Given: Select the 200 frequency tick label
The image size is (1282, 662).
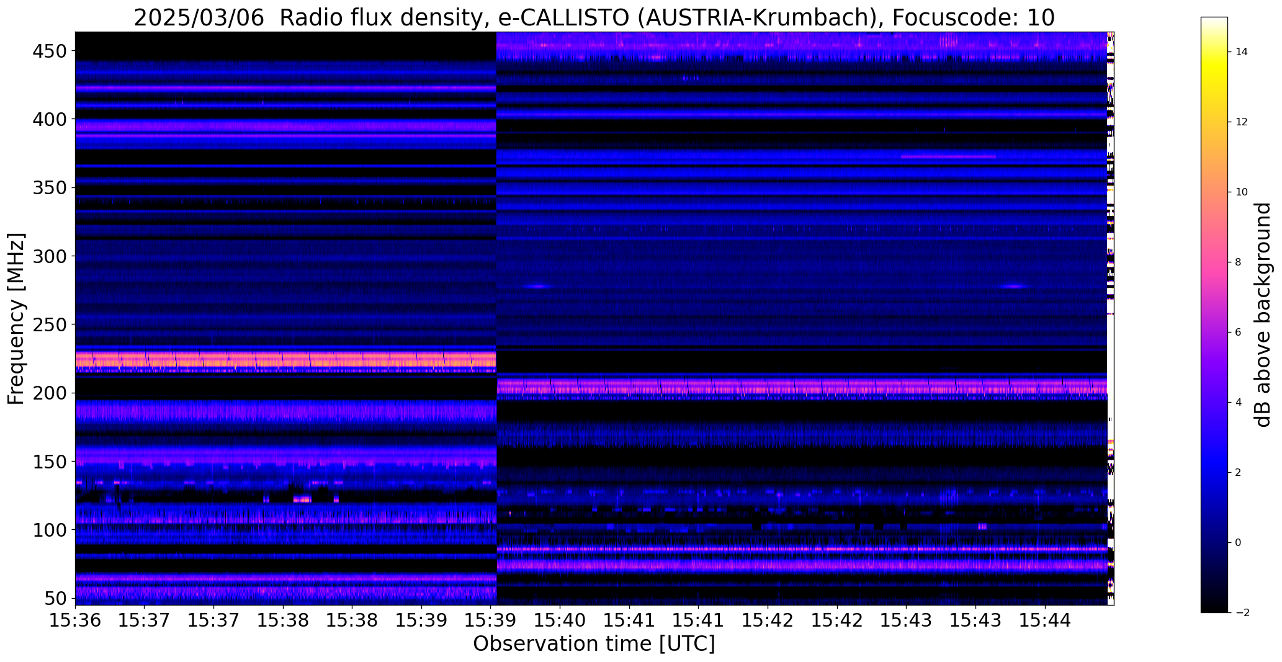Looking at the screenshot, I should tap(48, 393).
